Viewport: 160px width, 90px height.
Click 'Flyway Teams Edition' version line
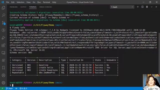pos(77,30)
